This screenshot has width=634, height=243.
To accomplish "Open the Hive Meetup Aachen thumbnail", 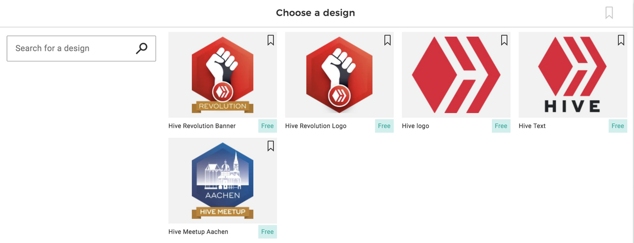I will pos(222,181).
